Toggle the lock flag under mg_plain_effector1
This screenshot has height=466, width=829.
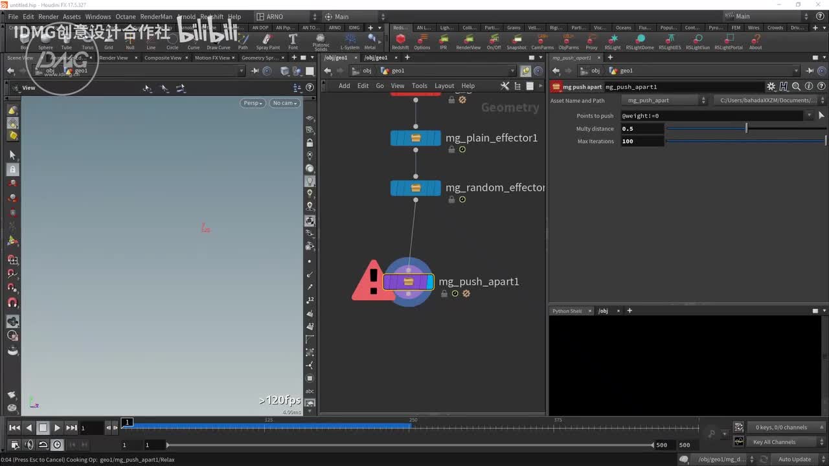pos(451,150)
